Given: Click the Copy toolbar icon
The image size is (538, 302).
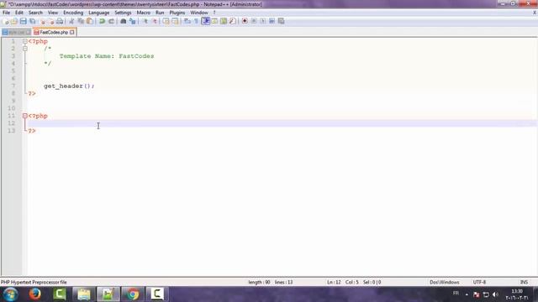Looking at the screenshot, I should coord(81,21).
